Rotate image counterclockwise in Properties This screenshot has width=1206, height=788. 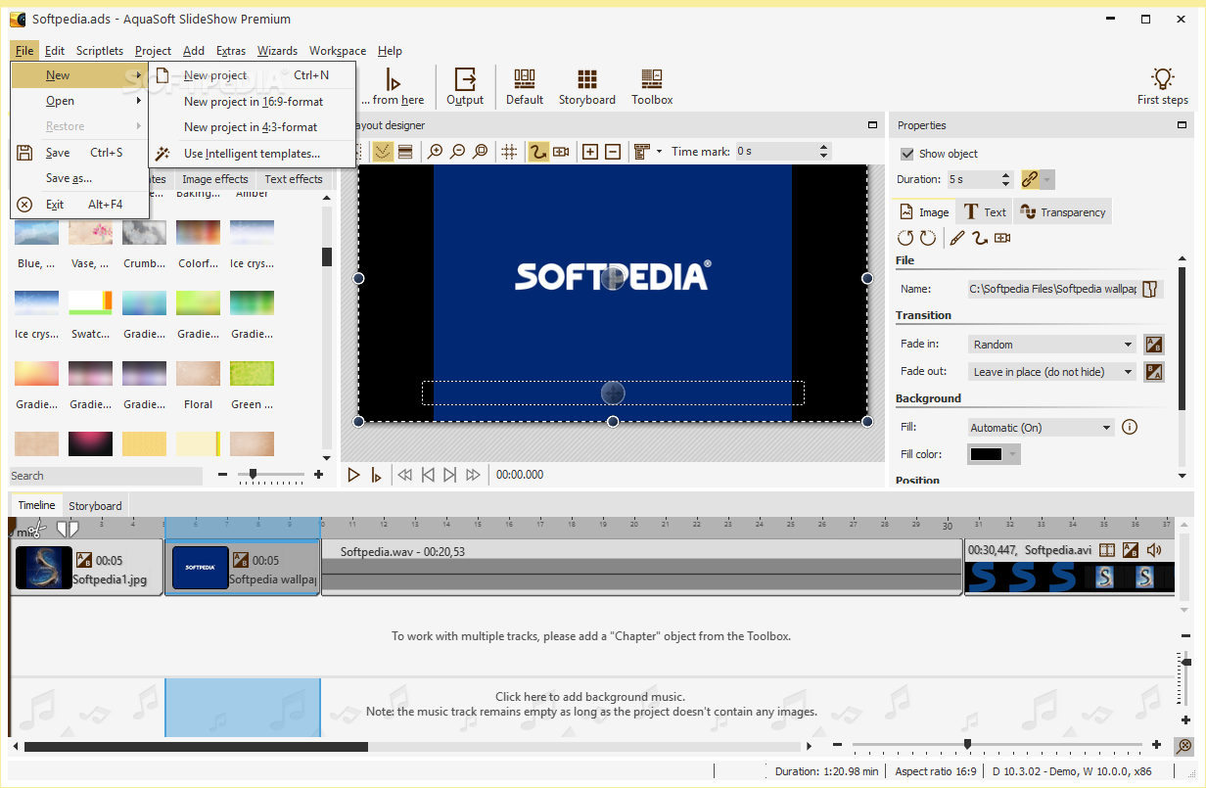pos(905,238)
